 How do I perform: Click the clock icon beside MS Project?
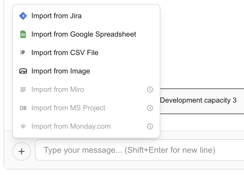coord(150,108)
